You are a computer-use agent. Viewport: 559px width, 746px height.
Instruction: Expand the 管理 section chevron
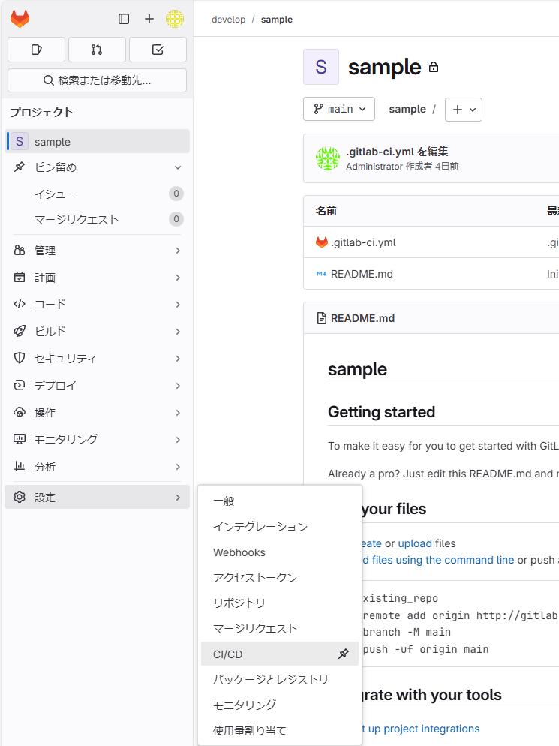coord(178,250)
